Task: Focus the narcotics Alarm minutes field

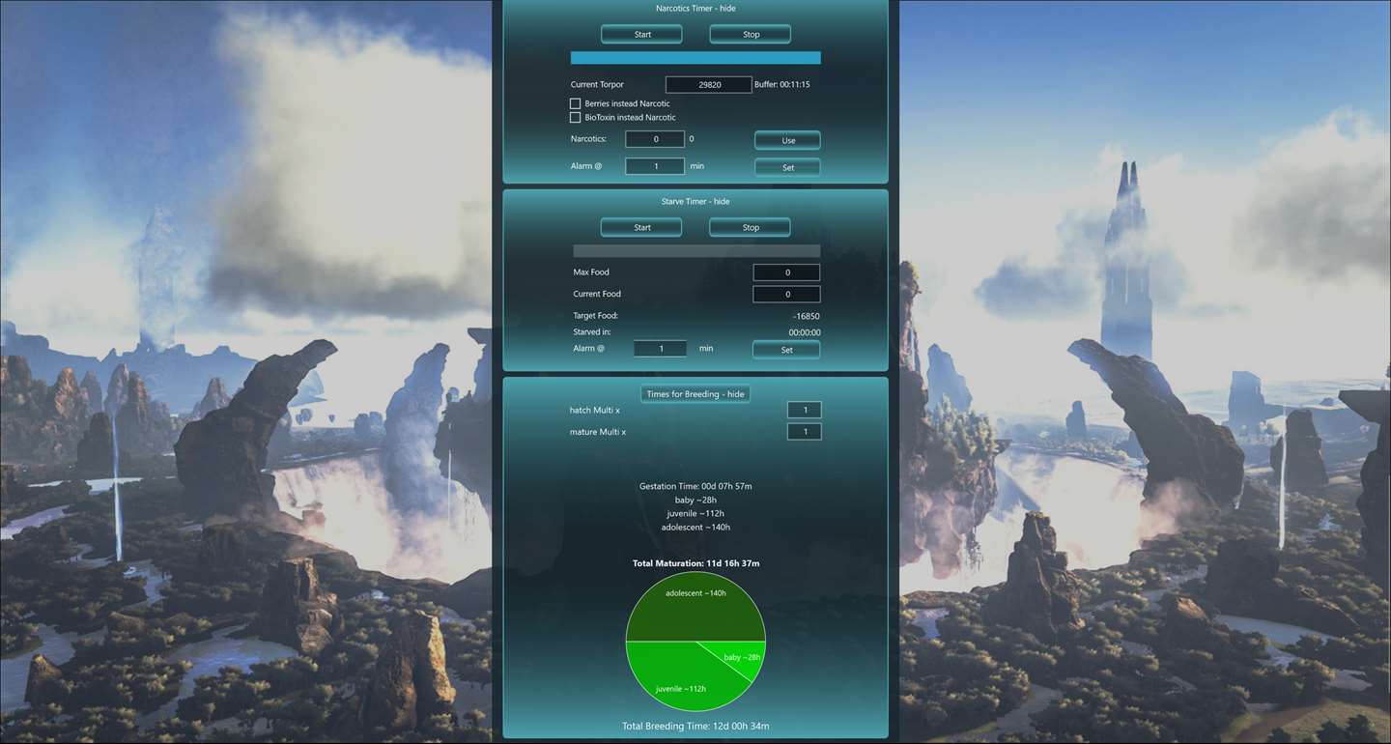Action: tap(655, 166)
